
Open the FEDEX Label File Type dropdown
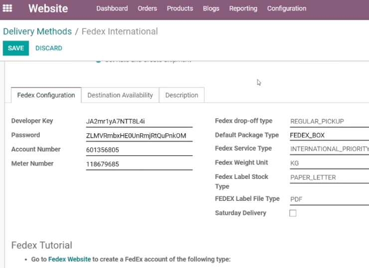pyautogui.click(x=329, y=199)
